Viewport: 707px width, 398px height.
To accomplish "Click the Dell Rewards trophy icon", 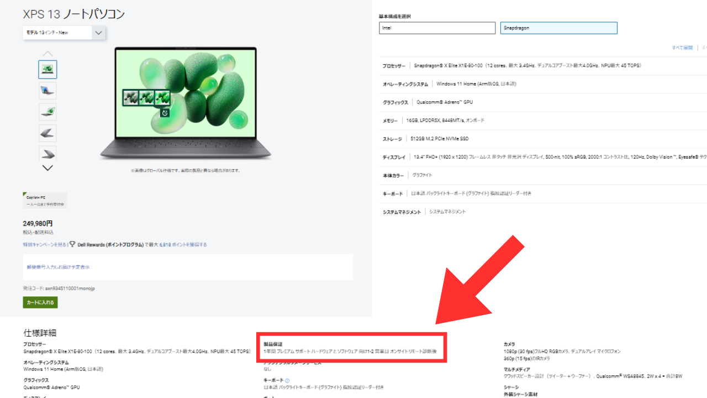I will [x=72, y=244].
